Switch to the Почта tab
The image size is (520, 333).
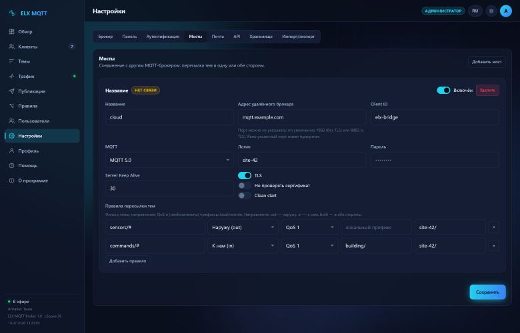click(218, 37)
